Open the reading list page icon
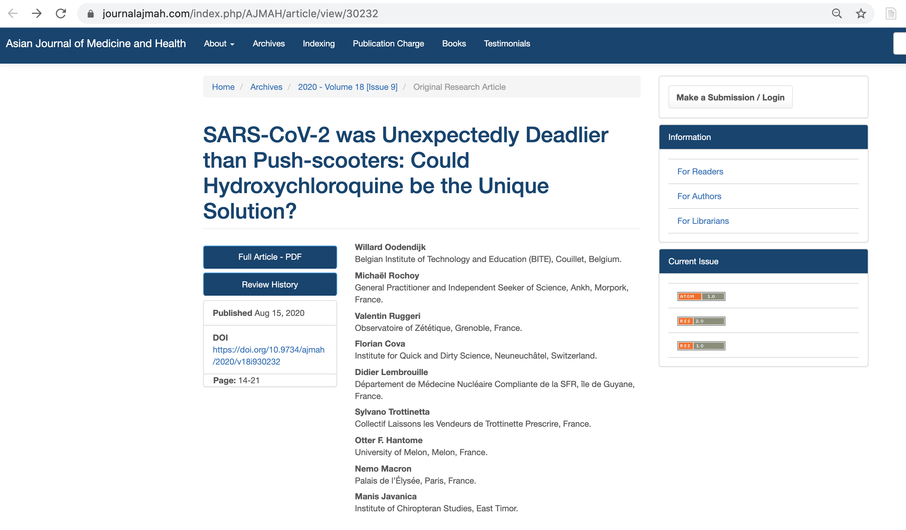 pyautogui.click(x=891, y=14)
